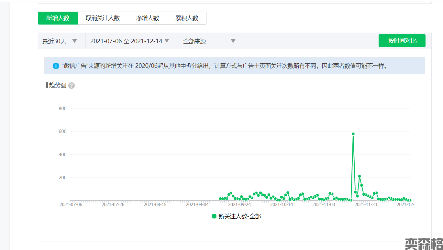
Task: Open the 取消关注人数 tab
Action: coord(103,18)
